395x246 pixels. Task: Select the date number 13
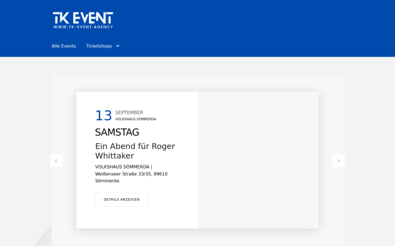[103, 115]
